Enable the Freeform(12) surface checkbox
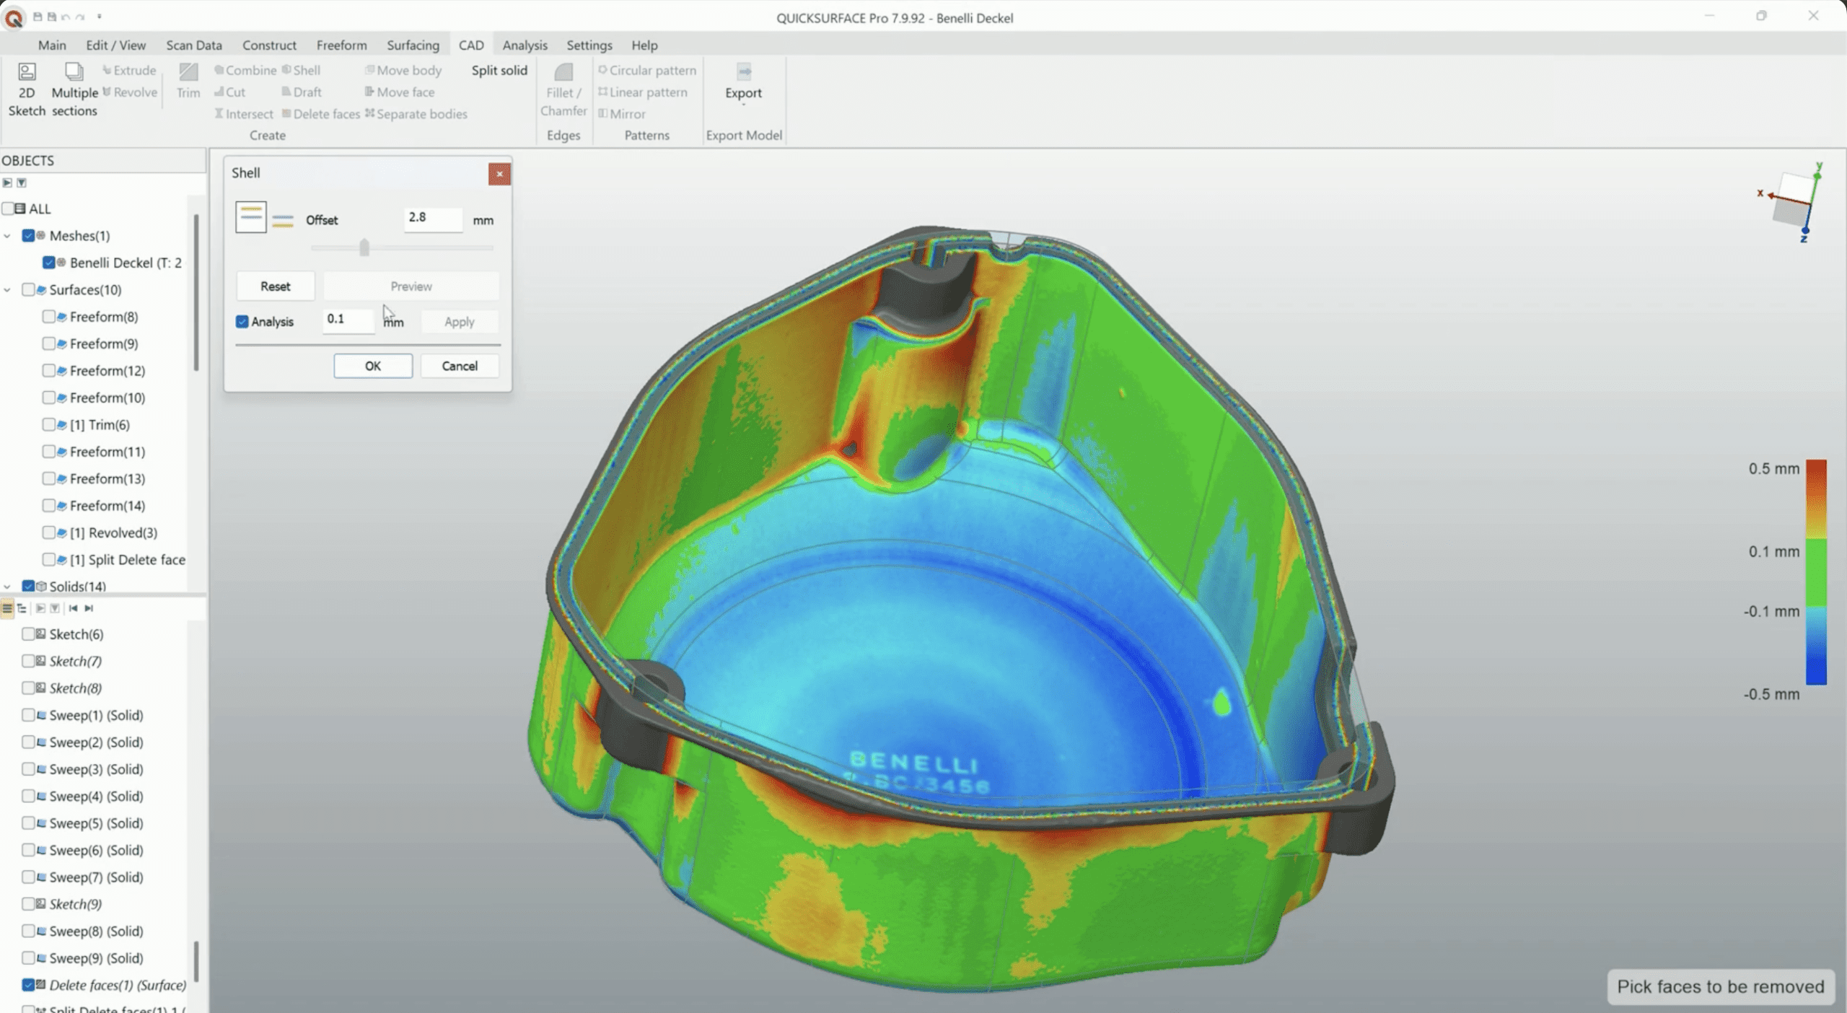Image resolution: width=1847 pixels, height=1013 pixels. 48,371
